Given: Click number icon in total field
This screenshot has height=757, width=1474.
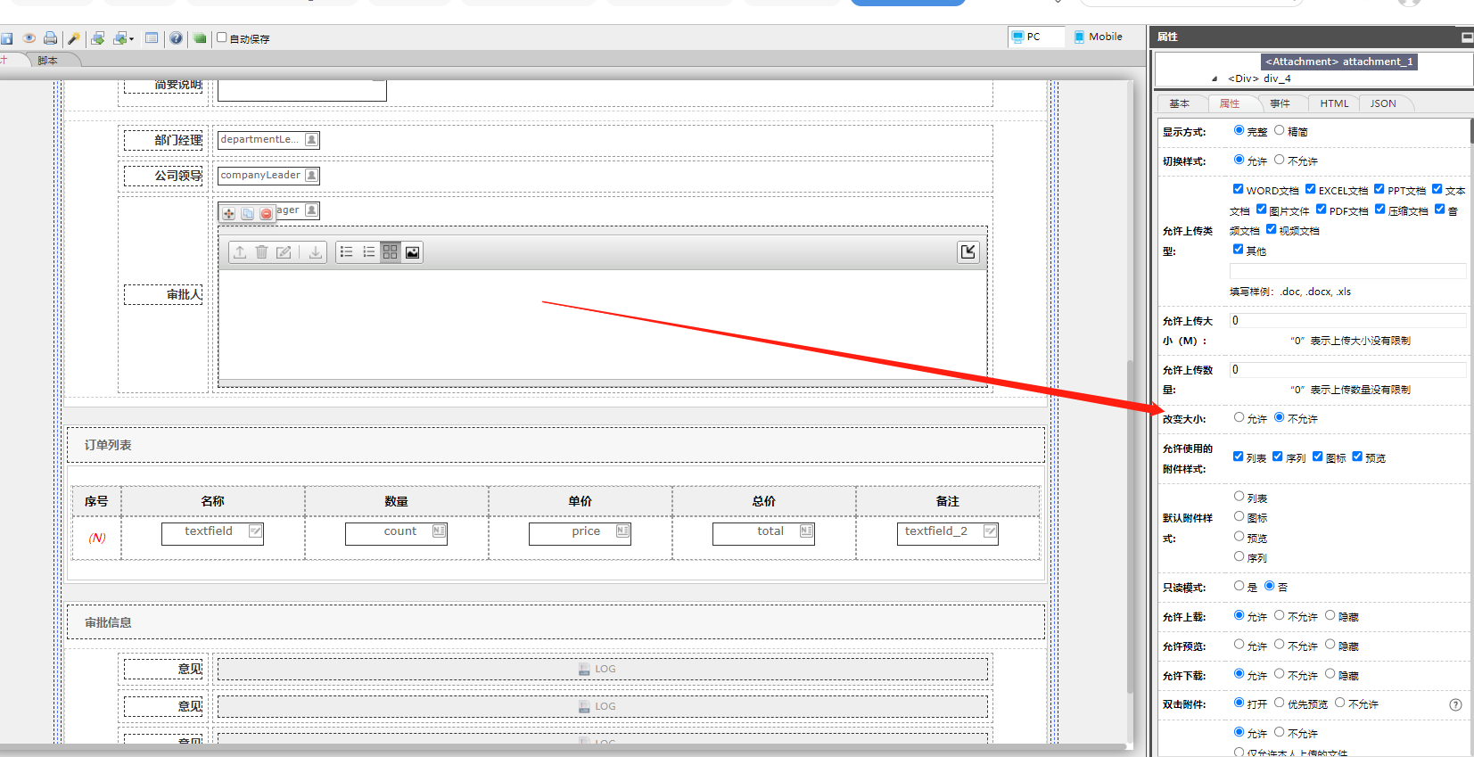Looking at the screenshot, I should point(806,531).
